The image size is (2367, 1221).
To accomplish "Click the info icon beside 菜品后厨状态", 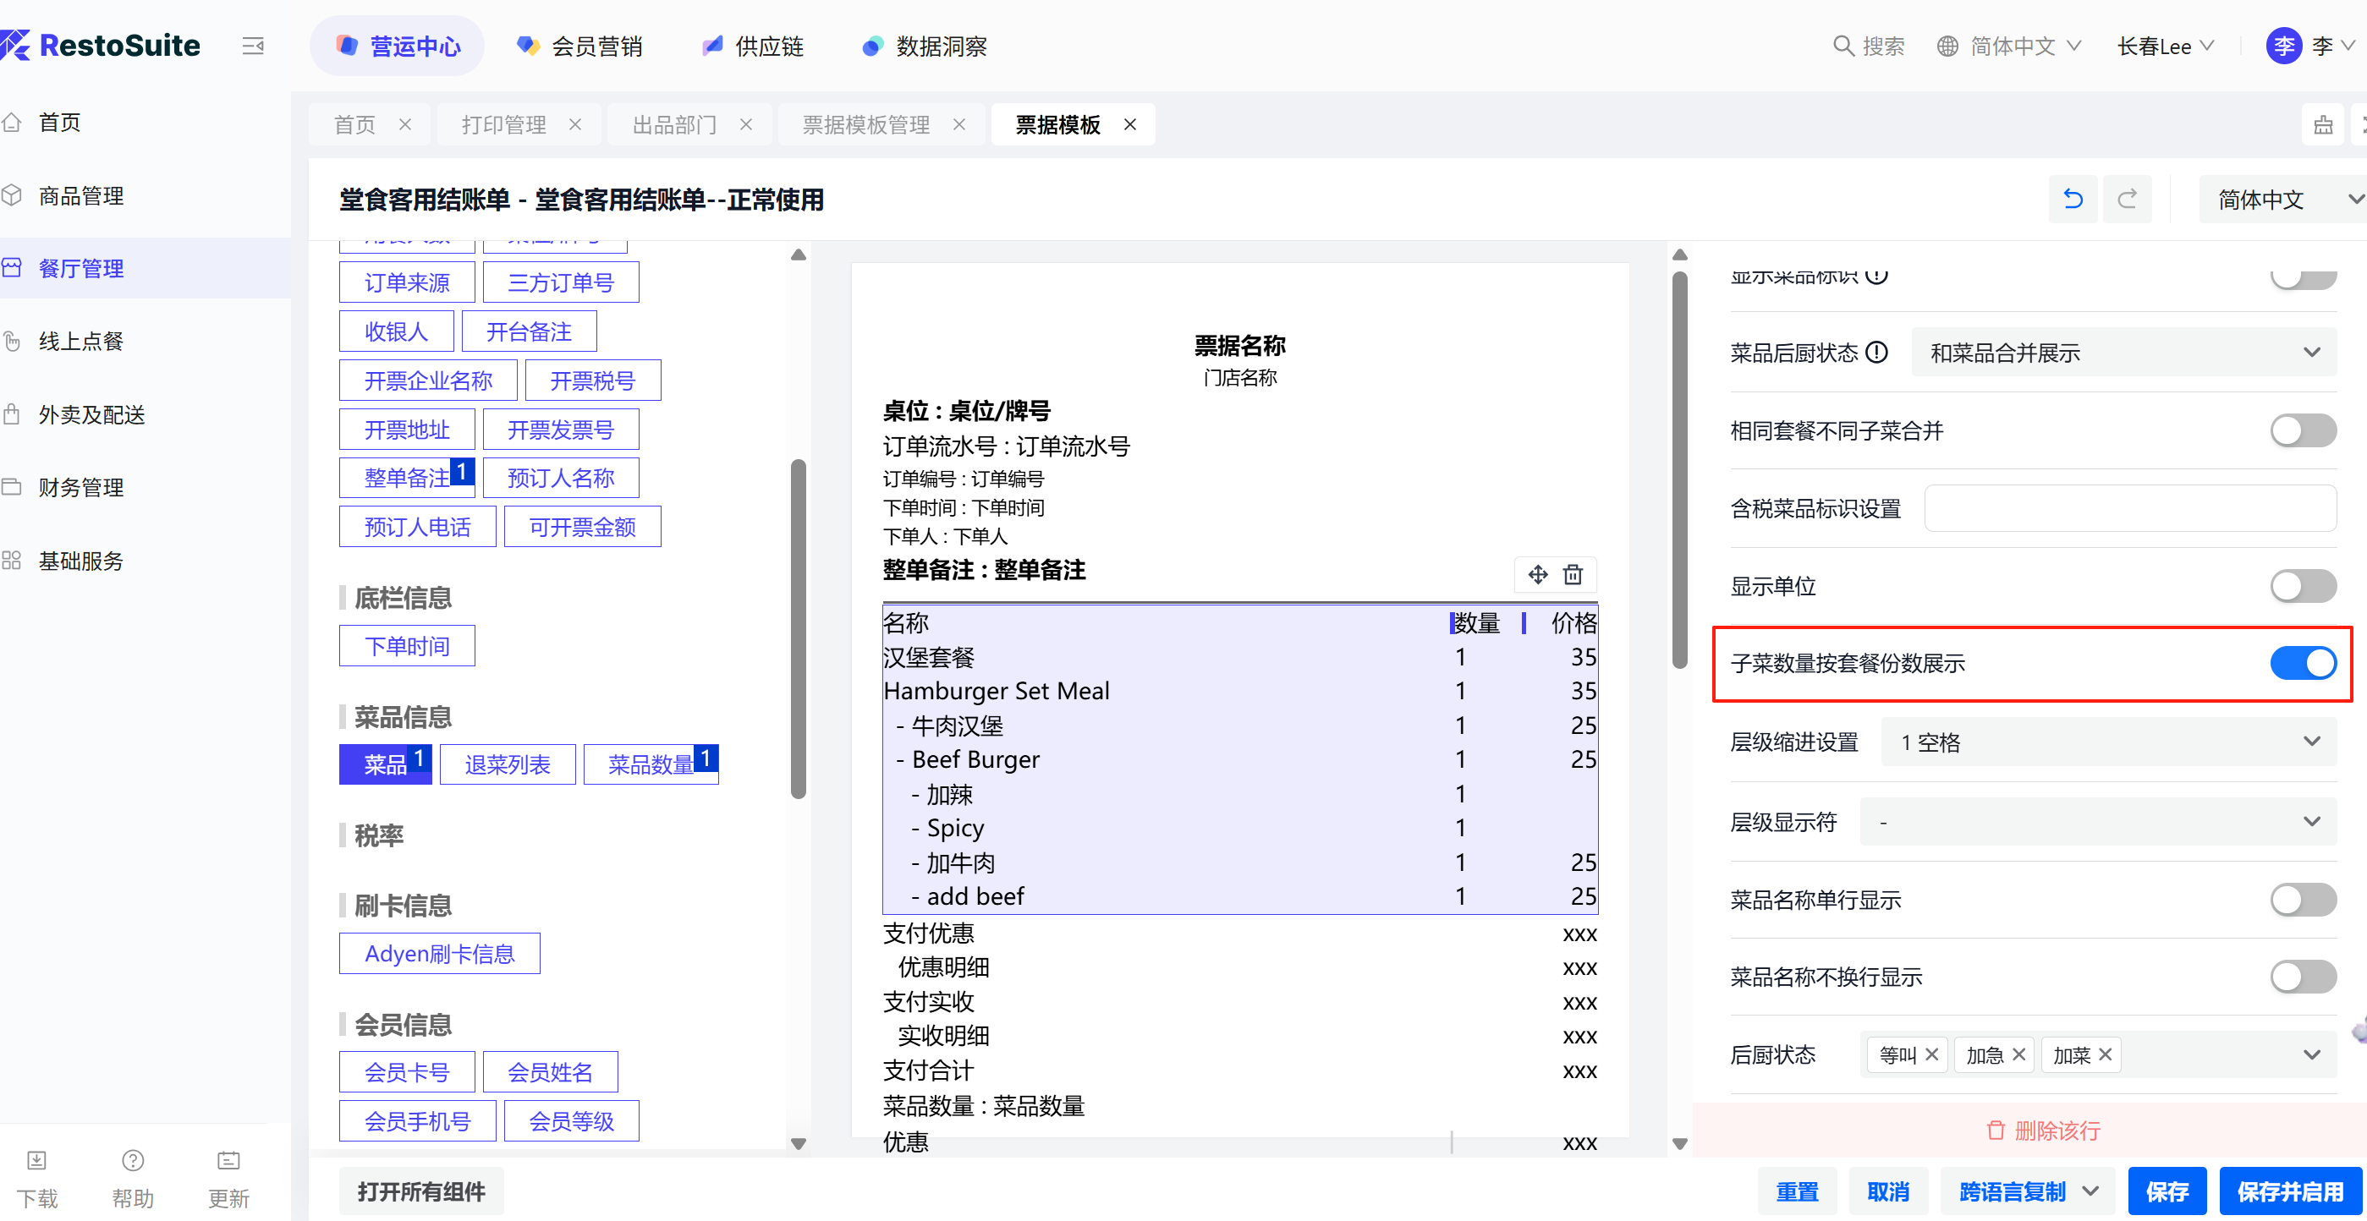I will pos(1877,352).
